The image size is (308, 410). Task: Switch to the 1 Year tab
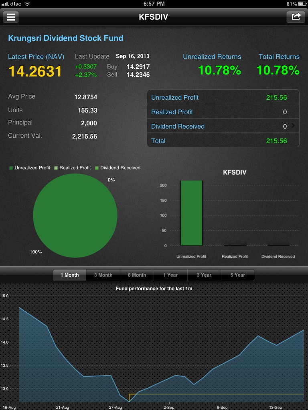[x=170, y=275]
